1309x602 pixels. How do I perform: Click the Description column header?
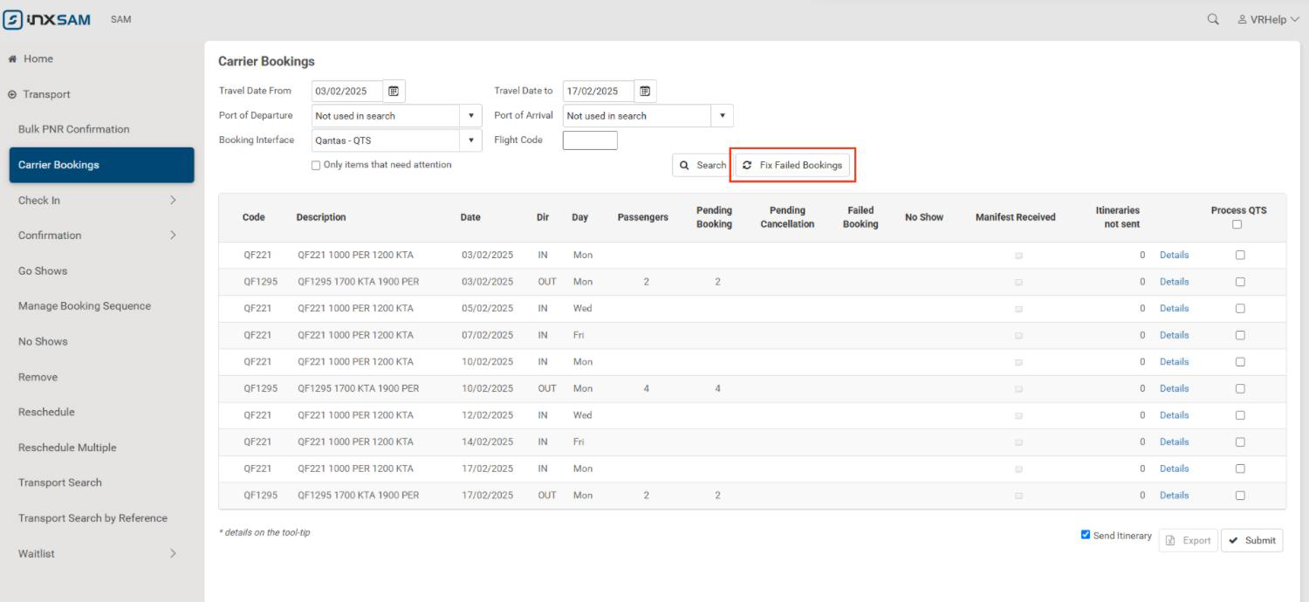tap(321, 217)
